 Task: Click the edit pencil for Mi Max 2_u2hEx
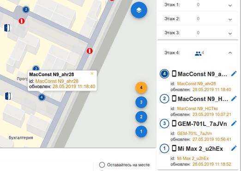pos(234,148)
